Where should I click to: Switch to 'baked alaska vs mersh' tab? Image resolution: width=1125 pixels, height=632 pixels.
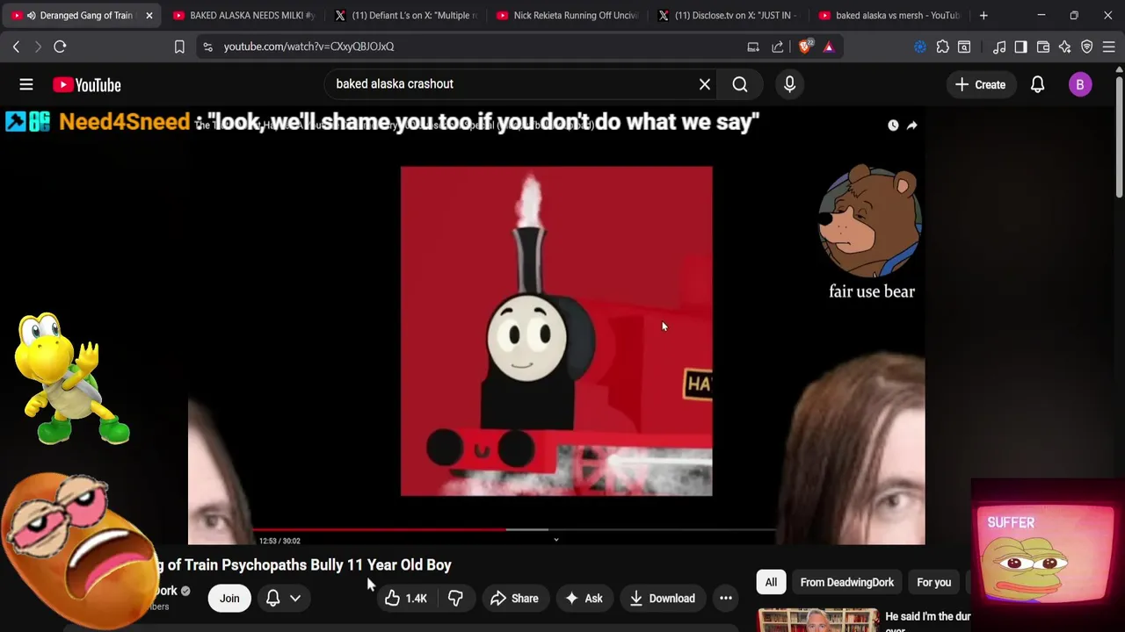click(890, 15)
